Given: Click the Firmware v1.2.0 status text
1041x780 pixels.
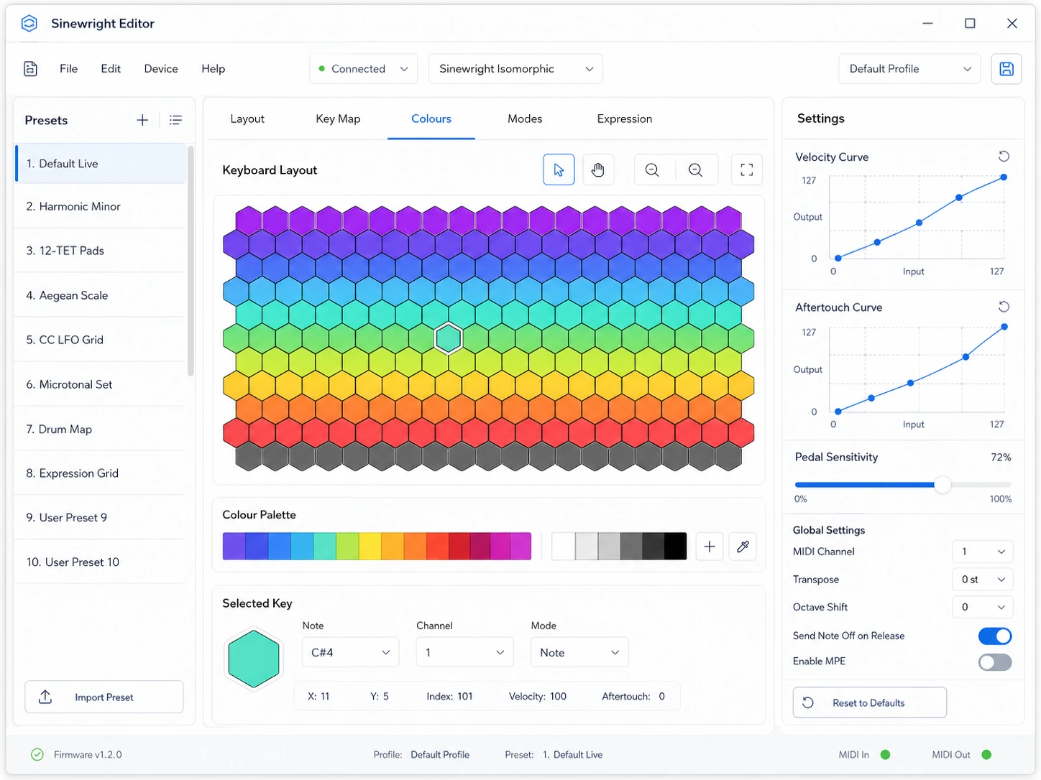Looking at the screenshot, I should [88, 755].
